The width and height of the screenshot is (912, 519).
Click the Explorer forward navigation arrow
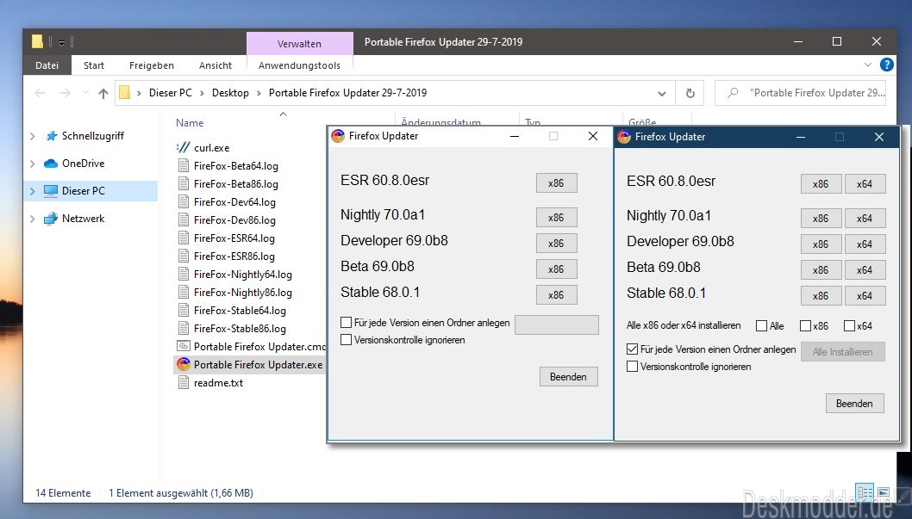point(66,93)
